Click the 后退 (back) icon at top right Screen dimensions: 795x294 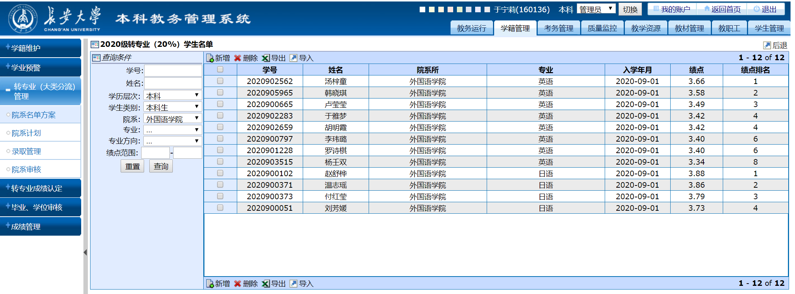(x=767, y=45)
